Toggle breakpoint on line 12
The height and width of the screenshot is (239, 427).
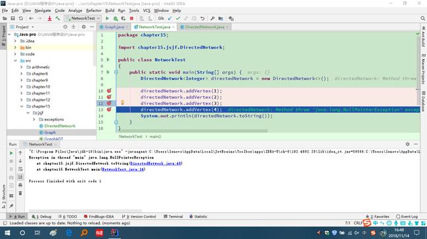109,103
